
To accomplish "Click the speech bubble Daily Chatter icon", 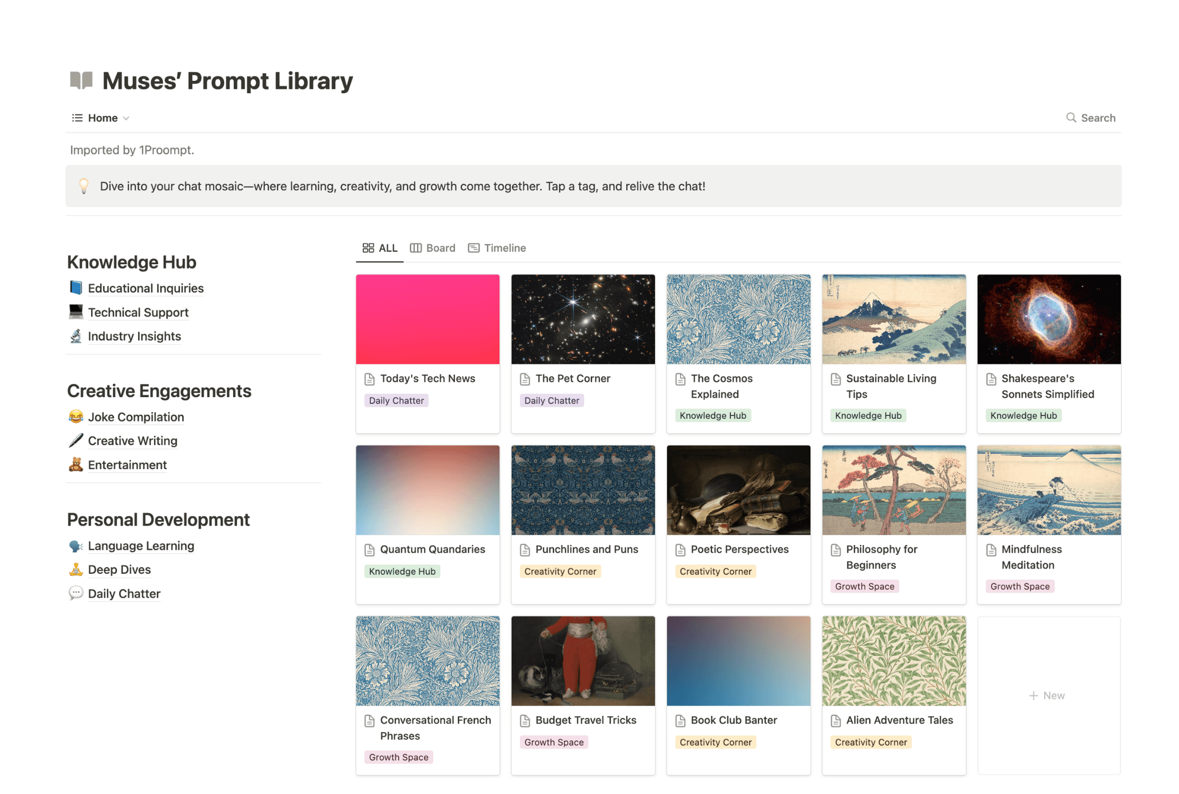I will tap(76, 593).
